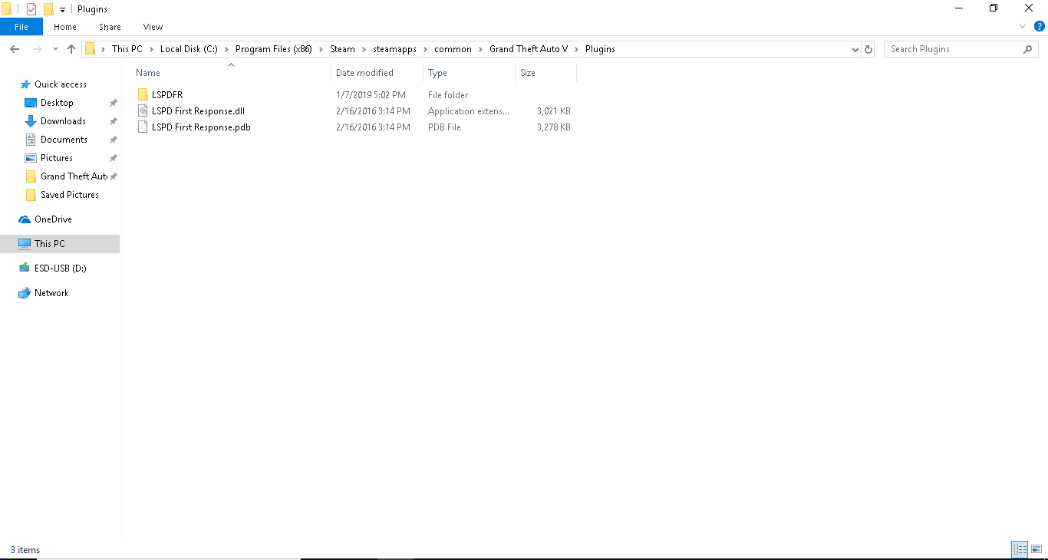1048x560 pixels.
Task: Select the LSPDFR folder icon
Action: (143, 95)
